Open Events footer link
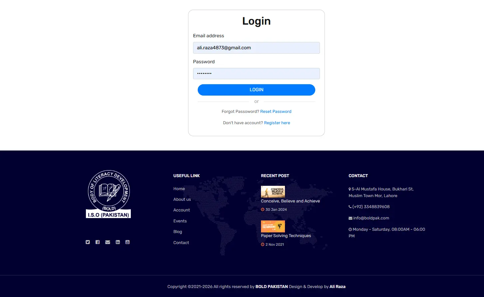The width and height of the screenshot is (484, 297). (180, 221)
